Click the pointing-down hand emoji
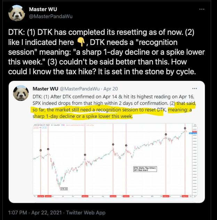 pos(81,42)
